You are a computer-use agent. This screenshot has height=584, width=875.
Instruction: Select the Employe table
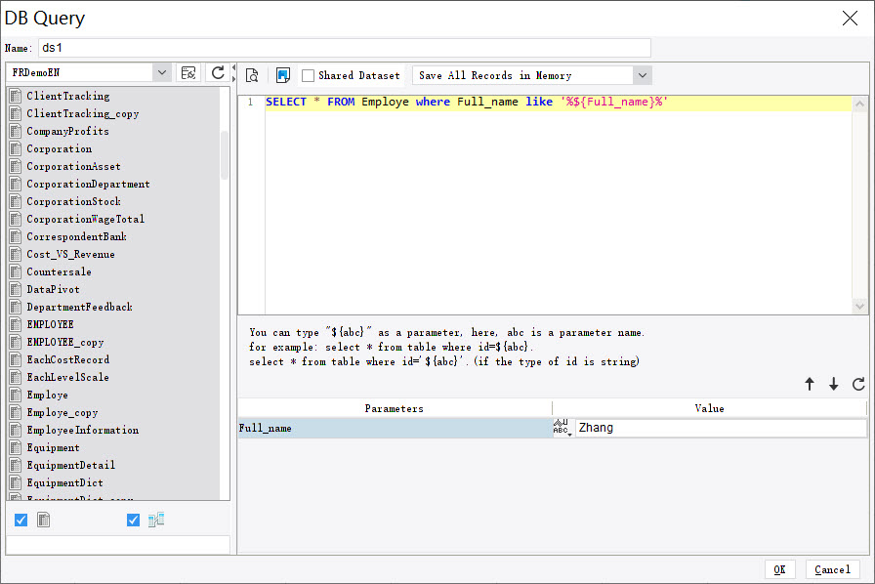pyautogui.click(x=47, y=395)
